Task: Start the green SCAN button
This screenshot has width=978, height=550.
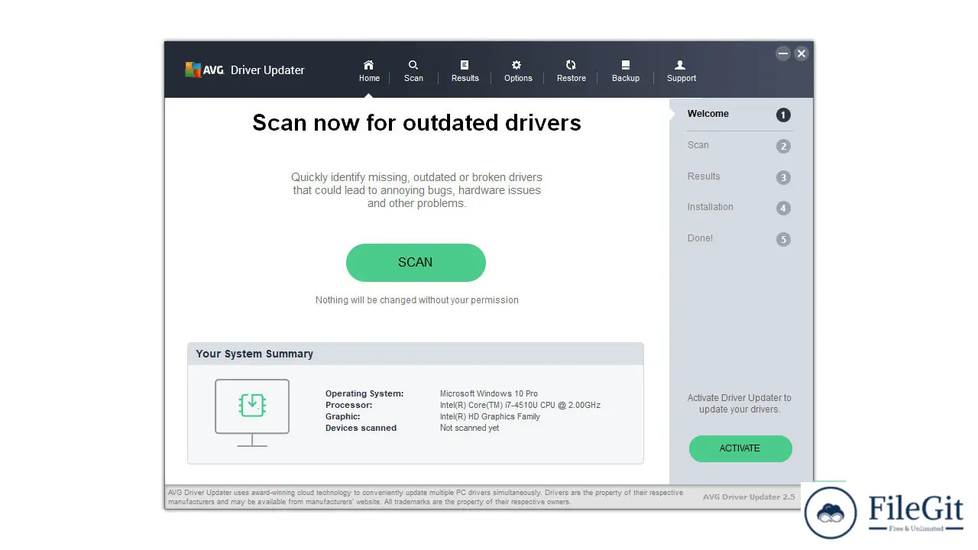Action: coord(416,263)
